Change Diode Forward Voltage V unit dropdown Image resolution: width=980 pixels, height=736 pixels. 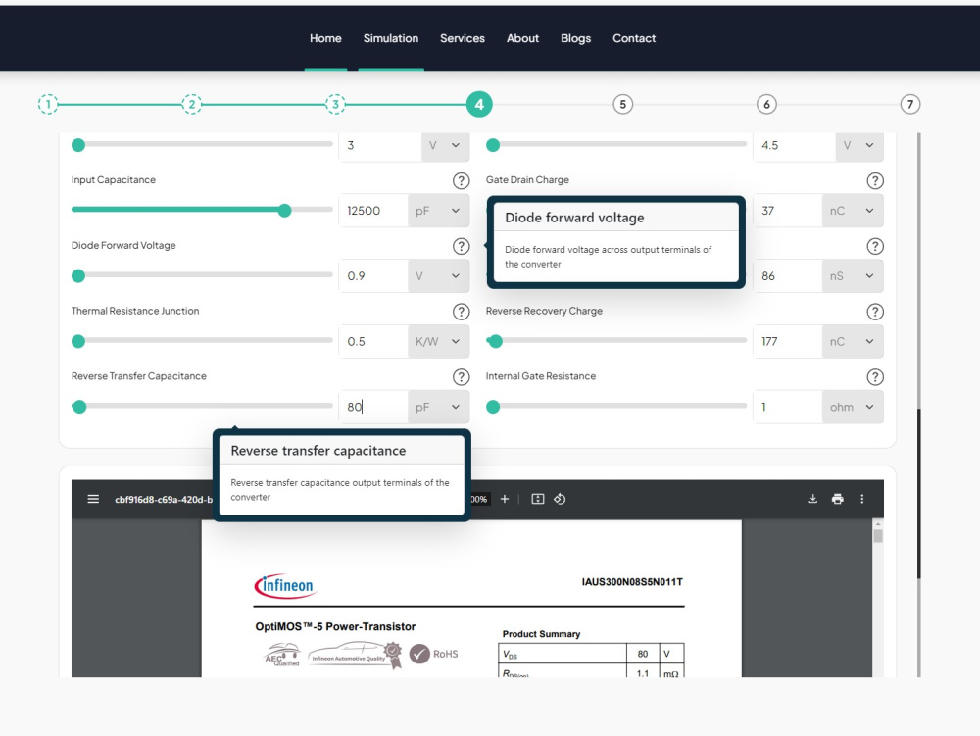[x=438, y=276]
